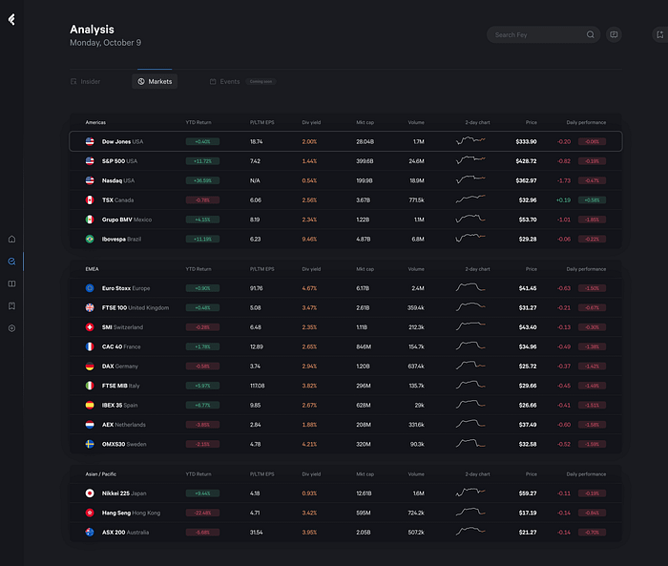The image size is (668, 566).
Task: Click the Mexico flag next to Grupo BMV
Action: [90, 220]
